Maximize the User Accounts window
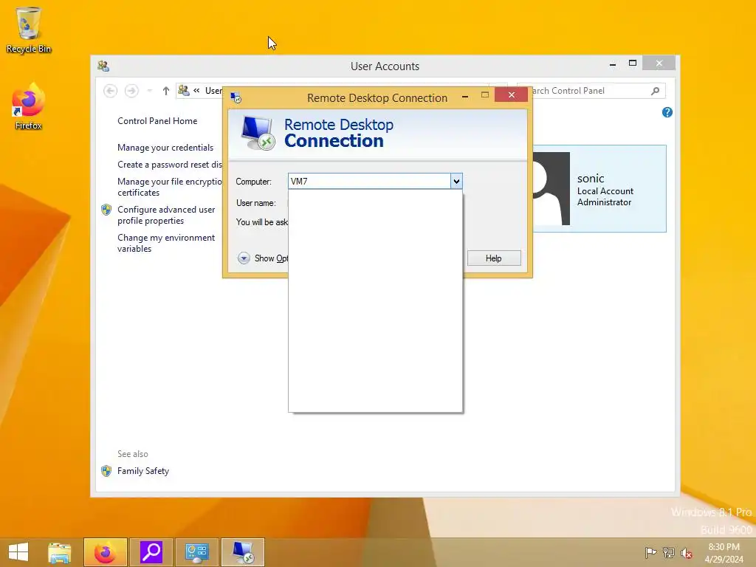This screenshot has width=756, height=567. (x=633, y=63)
